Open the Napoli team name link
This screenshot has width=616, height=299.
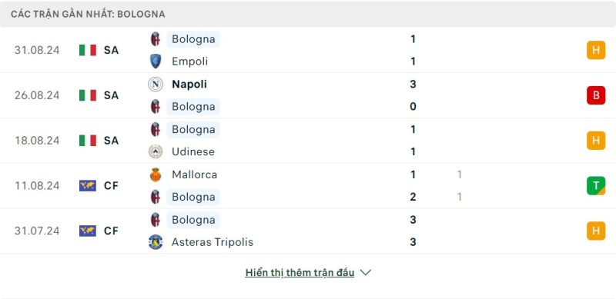tap(189, 85)
